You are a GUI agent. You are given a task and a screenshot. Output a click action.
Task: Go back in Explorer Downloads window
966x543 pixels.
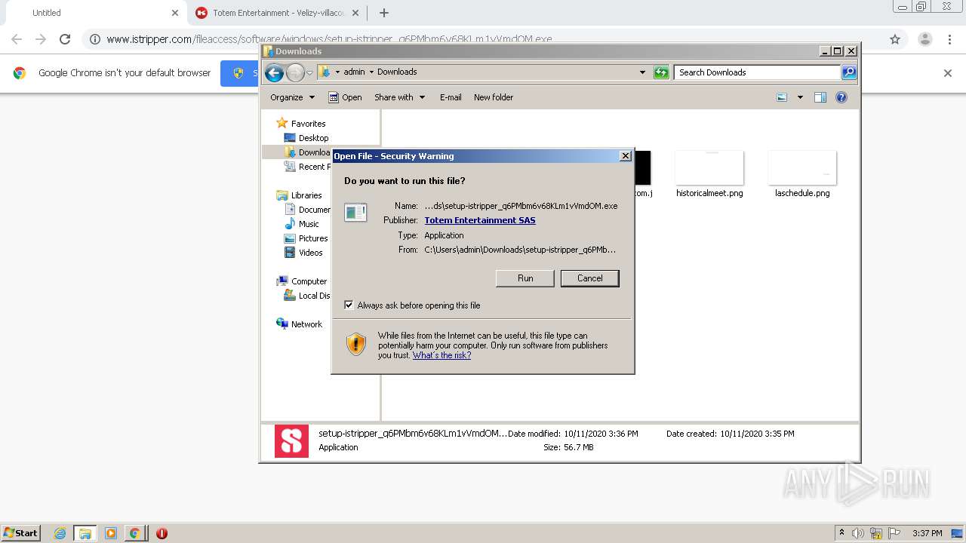pyautogui.click(x=274, y=72)
